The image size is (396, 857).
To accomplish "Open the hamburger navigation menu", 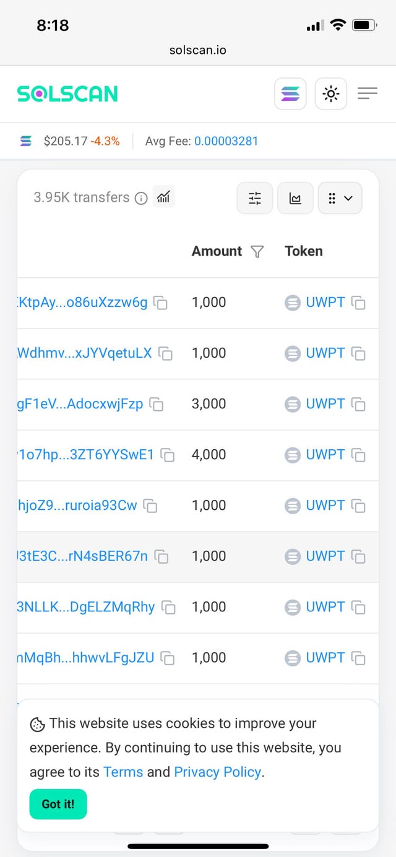I will point(368,93).
